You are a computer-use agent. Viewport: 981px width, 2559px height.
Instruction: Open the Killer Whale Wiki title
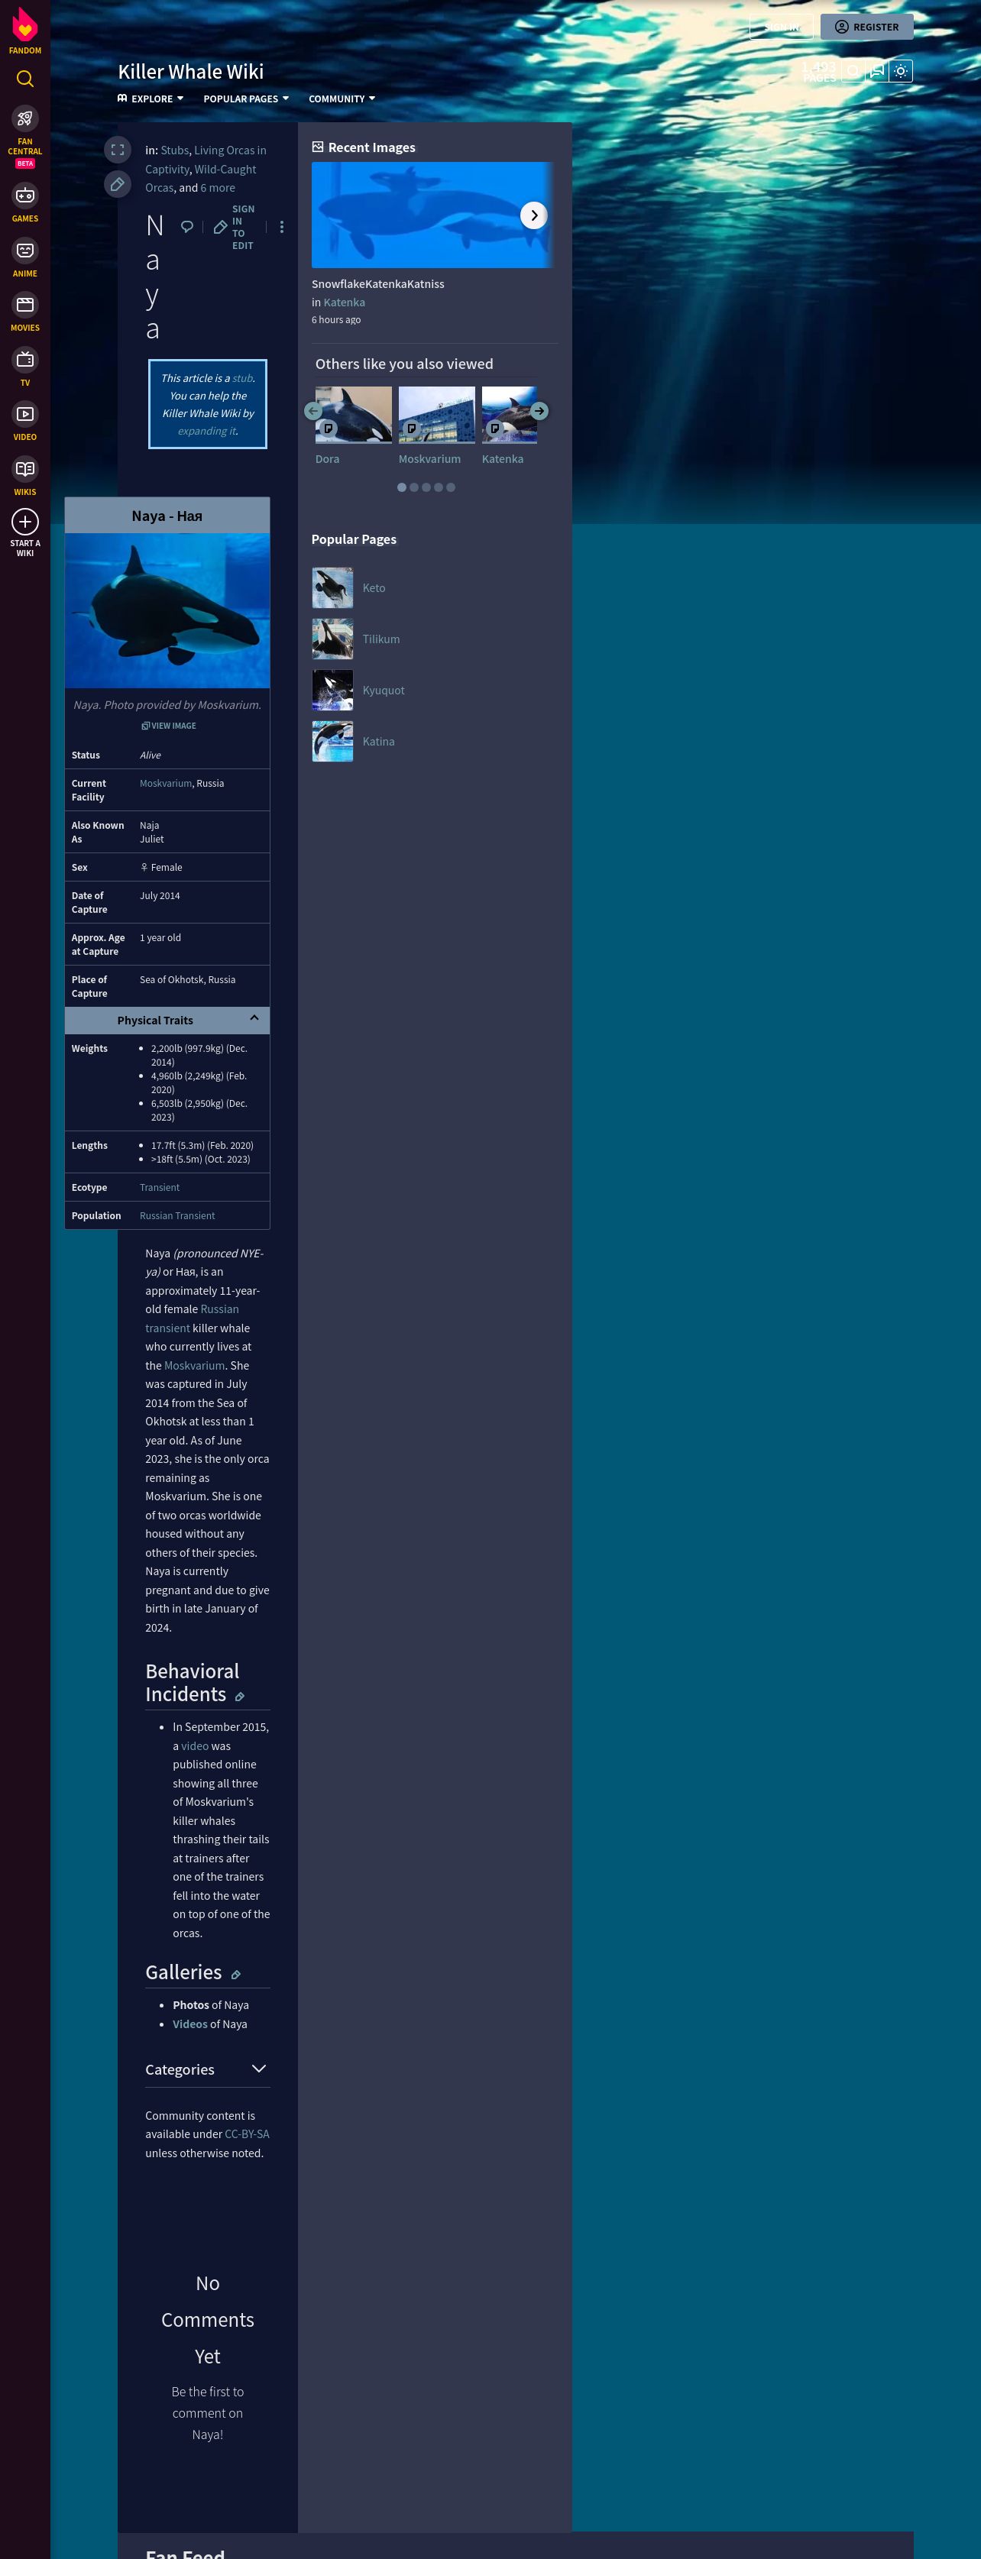click(x=191, y=72)
